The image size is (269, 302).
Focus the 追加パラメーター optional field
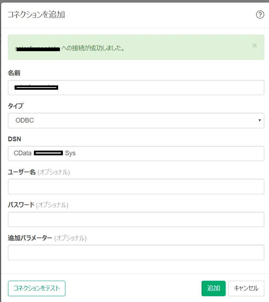pos(136,252)
